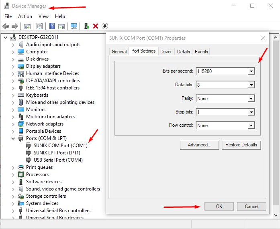Open the Flow control dropdown
280x229 pixels.
tap(251, 126)
